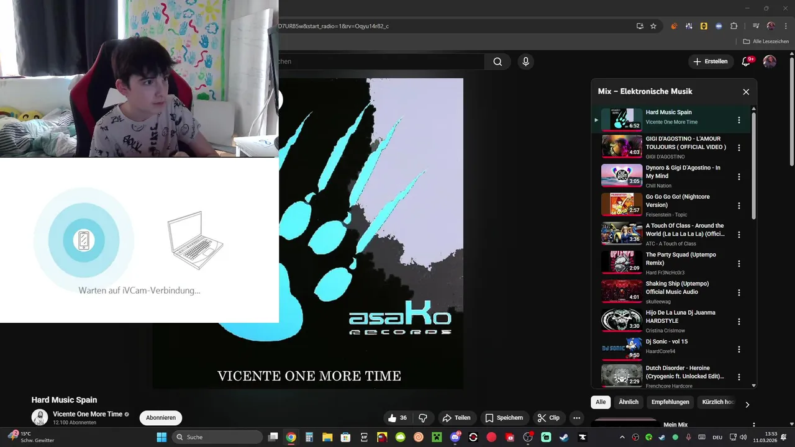The width and height of the screenshot is (795, 447).
Task: Open Steam from the taskbar
Action: [x=564, y=437]
